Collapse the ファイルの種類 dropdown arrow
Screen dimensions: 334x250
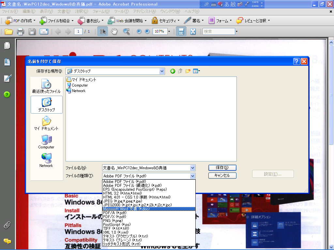click(192, 176)
